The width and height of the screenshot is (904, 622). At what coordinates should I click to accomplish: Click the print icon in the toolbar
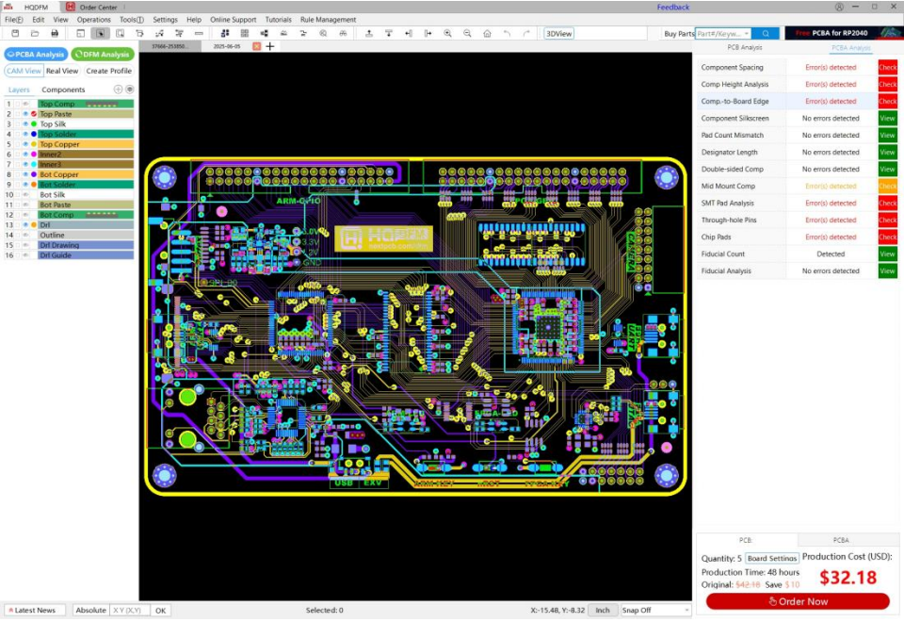coord(55,33)
